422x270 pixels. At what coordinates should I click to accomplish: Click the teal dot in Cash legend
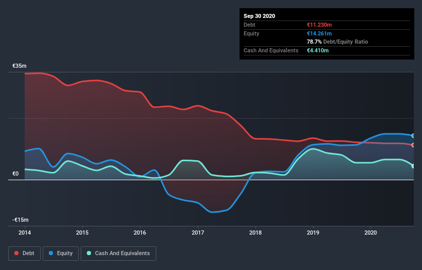(89, 253)
